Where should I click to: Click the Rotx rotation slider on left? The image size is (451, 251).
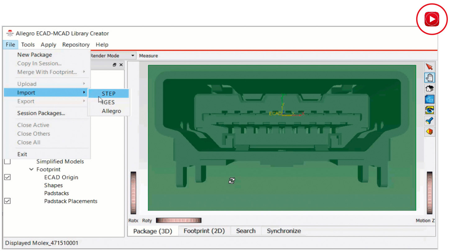[133, 193]
